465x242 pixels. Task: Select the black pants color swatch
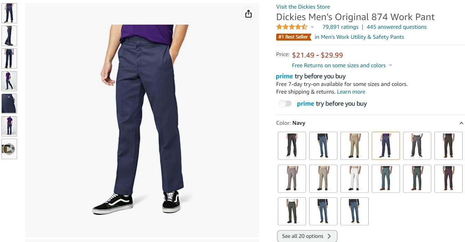click(x=292, y=146)
